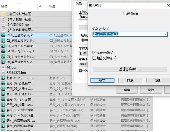170x132 pixels.
Task: Click title cell 素材_フェラだけ(激しい)
Action: [66, 110]
